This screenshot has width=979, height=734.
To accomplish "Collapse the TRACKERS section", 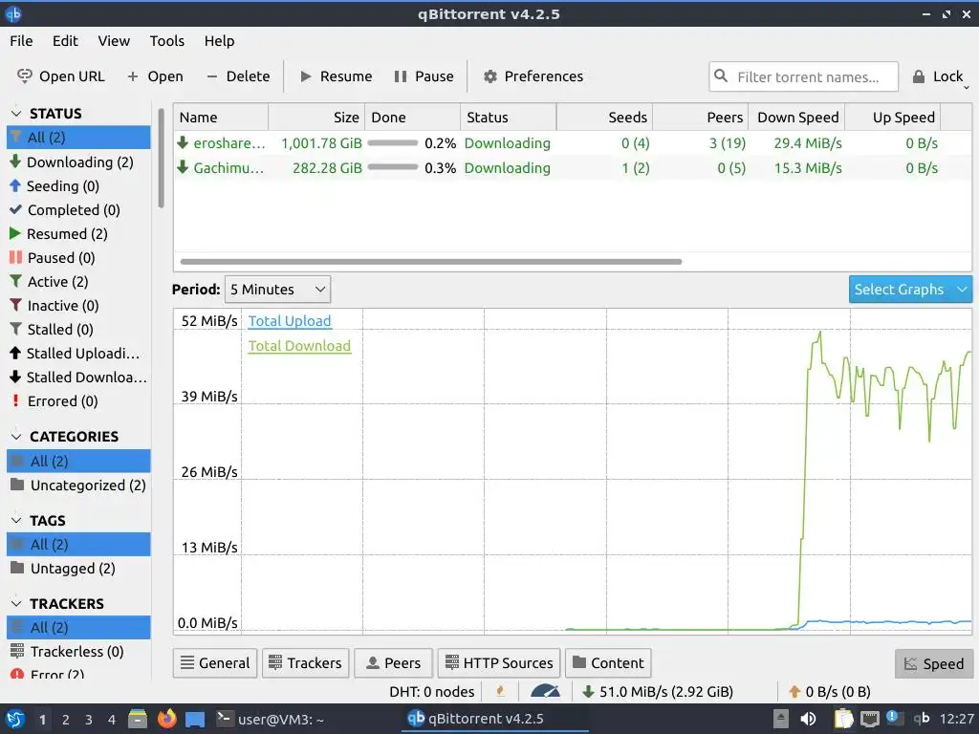I will (x=16, y=604).
